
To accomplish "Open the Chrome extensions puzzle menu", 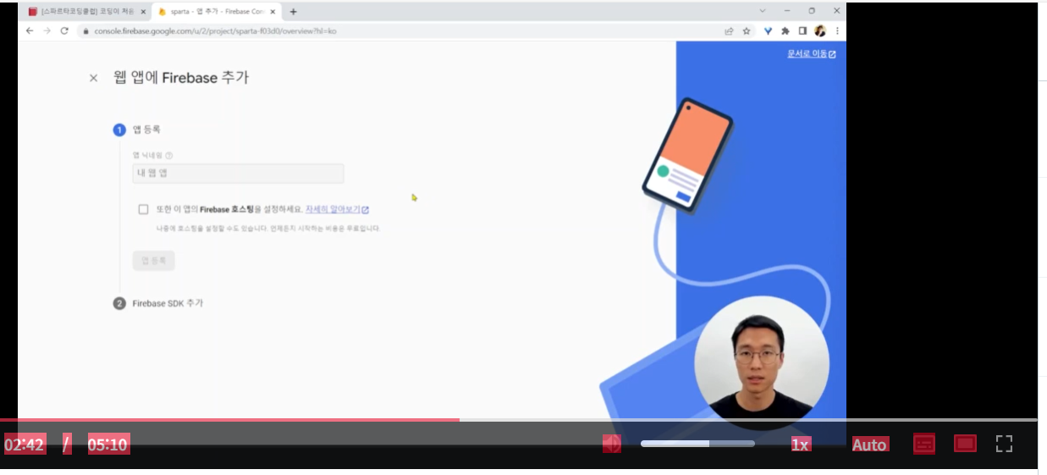I will click(x=785, y=30).
